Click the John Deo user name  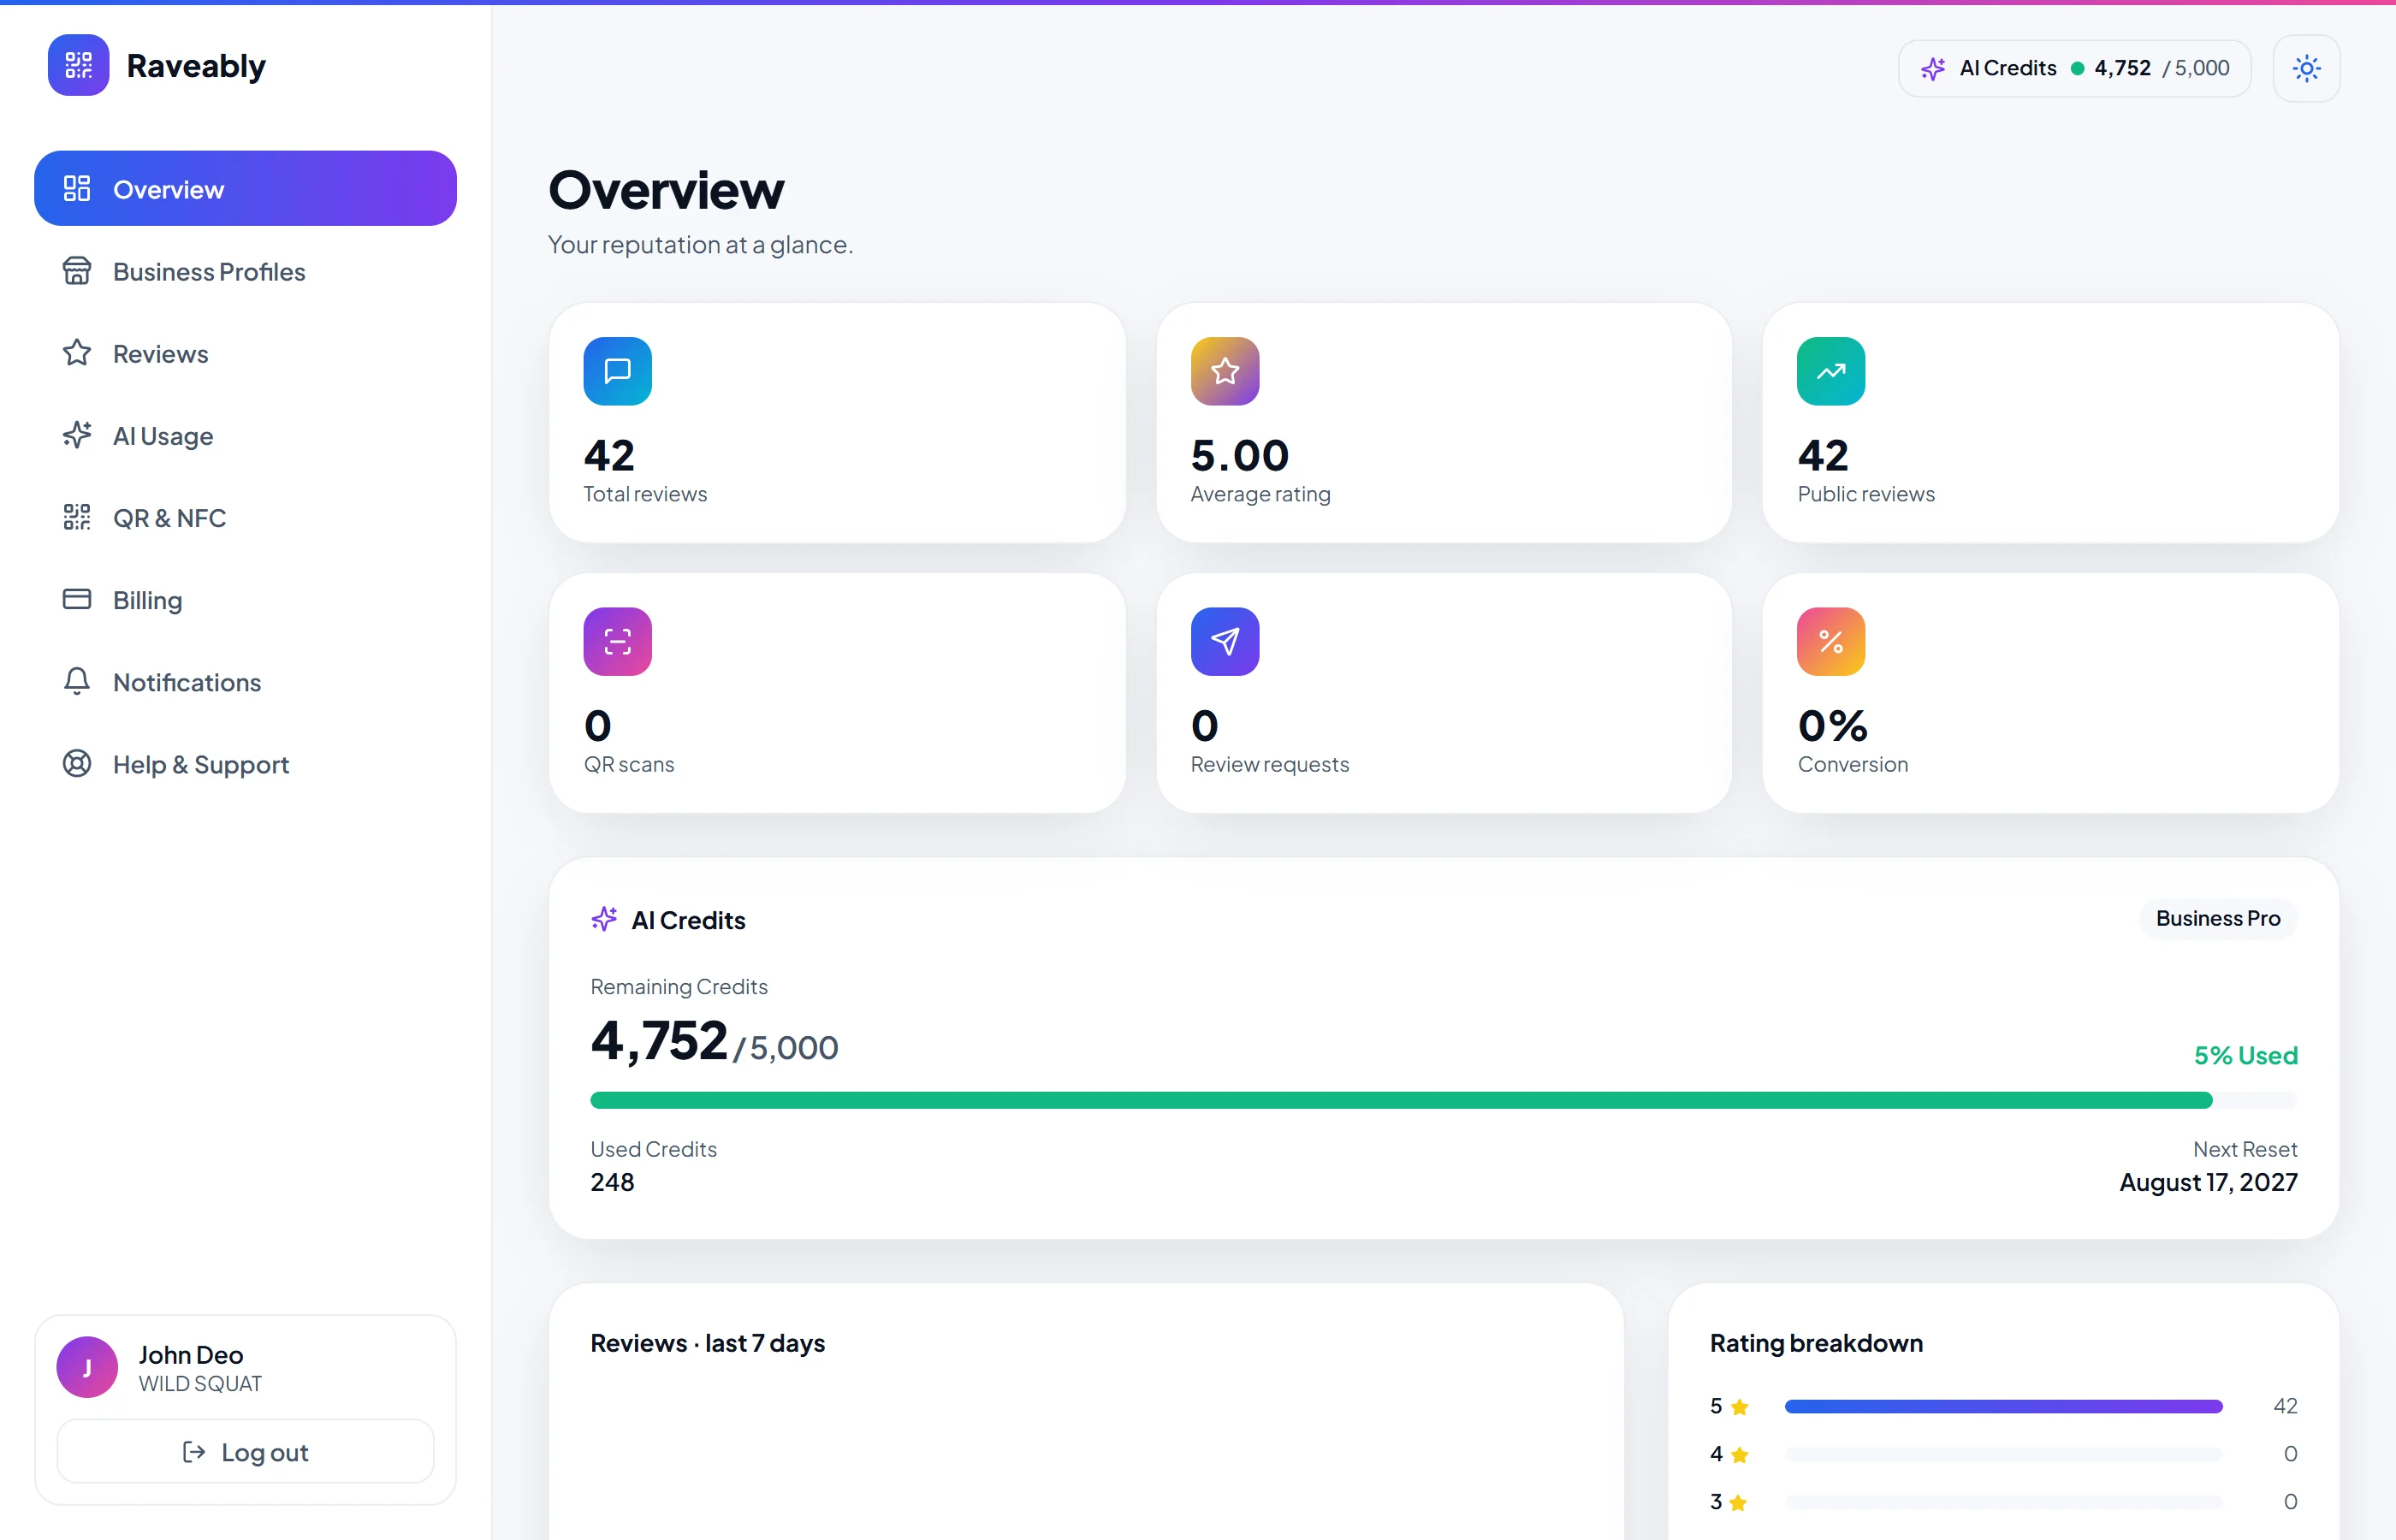coord(190,1354)
